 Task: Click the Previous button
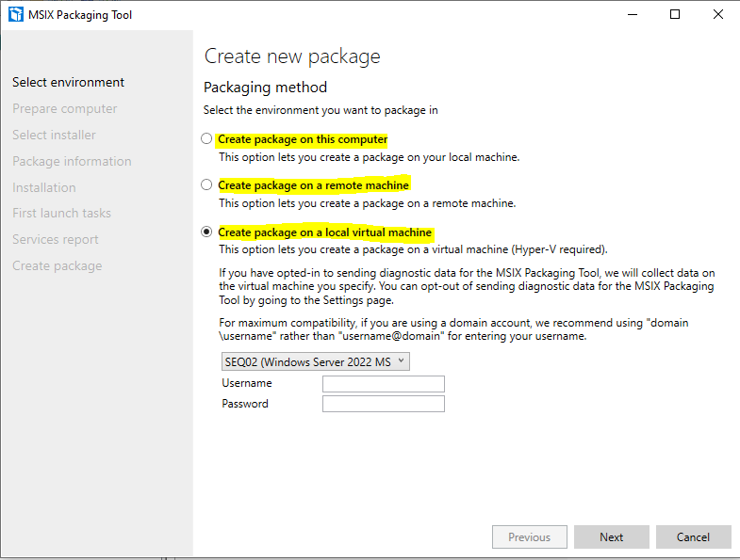(x=529, y=537)
